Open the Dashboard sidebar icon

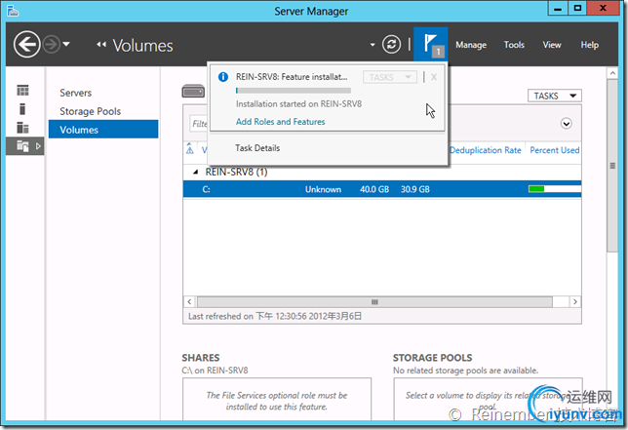click(x=22, y=91)
